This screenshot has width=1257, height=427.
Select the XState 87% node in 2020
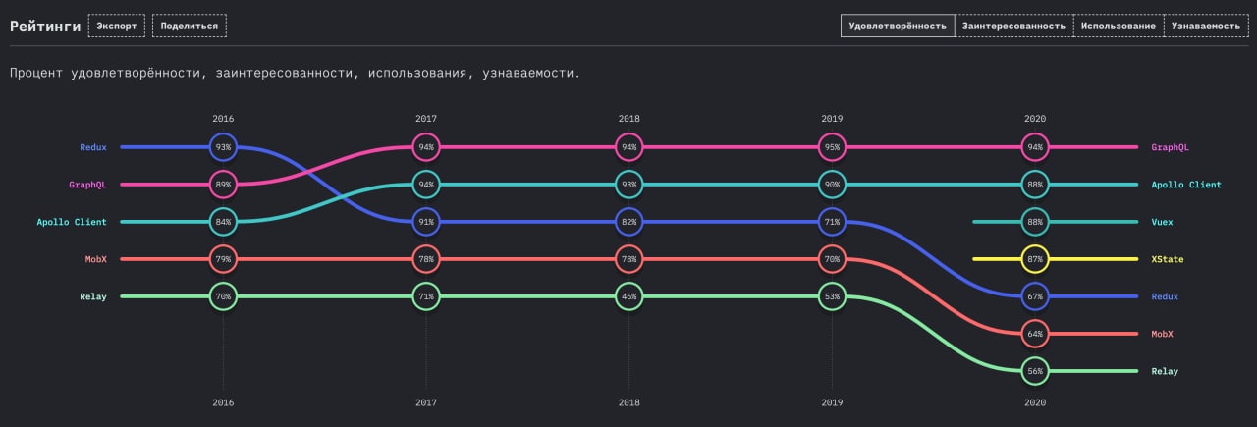coord(1035,259)
